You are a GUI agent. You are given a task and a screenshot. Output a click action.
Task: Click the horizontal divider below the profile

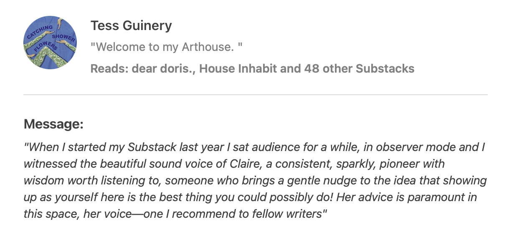[x=256, y=95]
